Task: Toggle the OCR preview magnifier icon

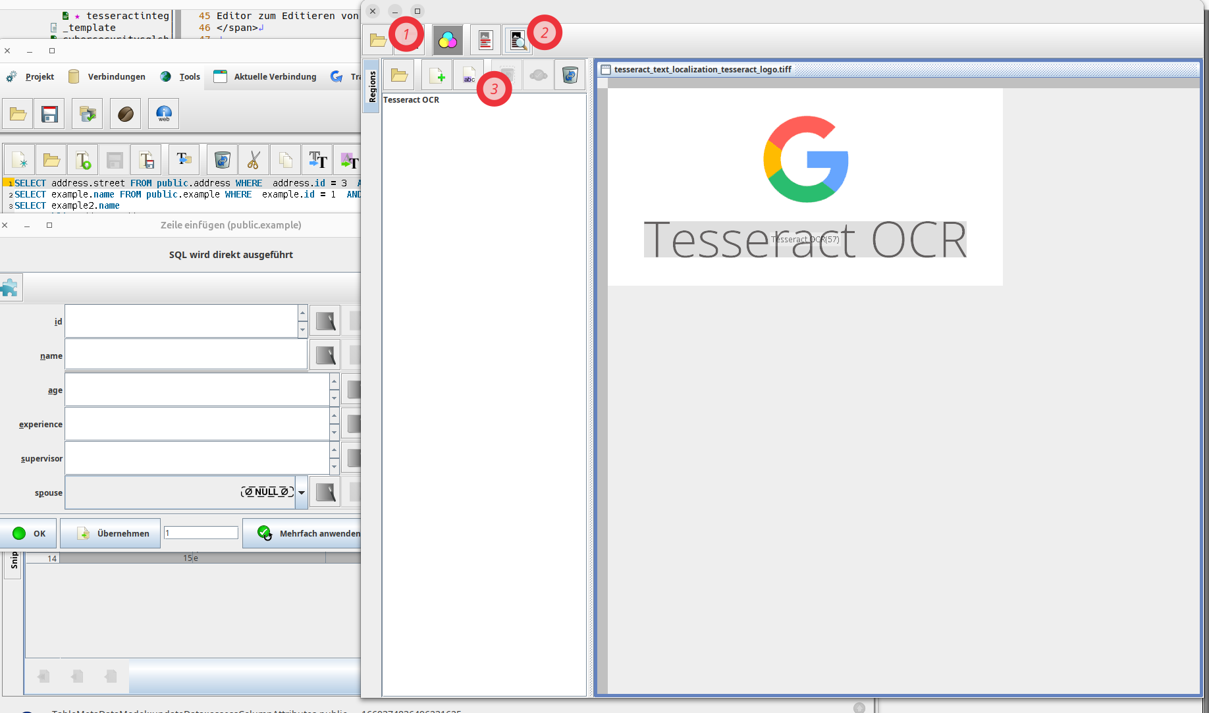Action: 518,40
